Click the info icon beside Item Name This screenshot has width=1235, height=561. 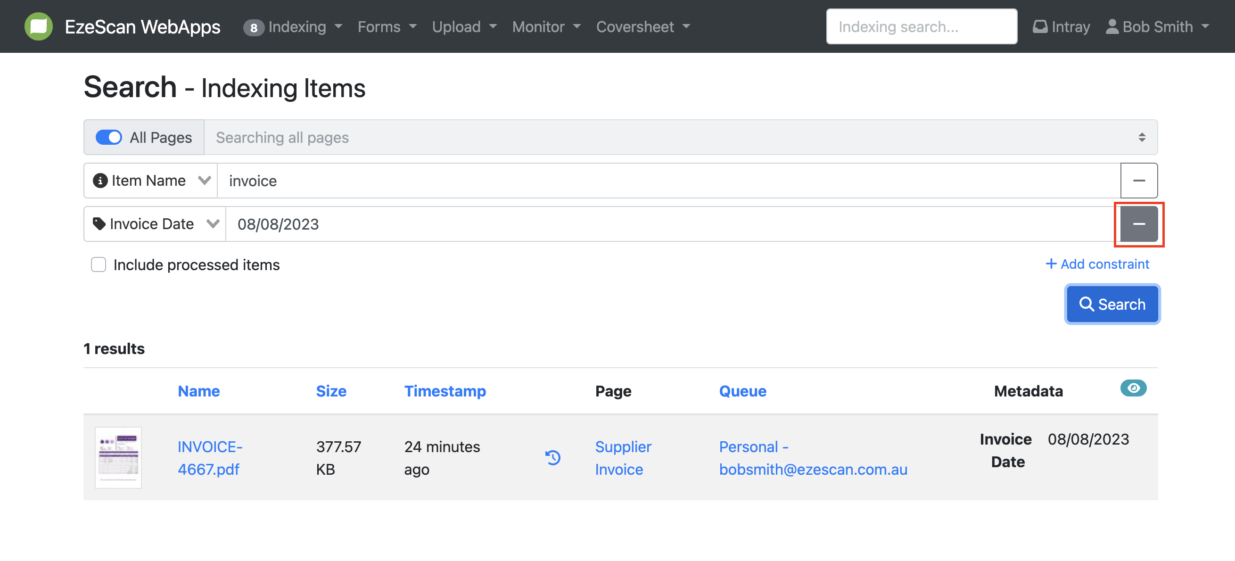point(100,181)
